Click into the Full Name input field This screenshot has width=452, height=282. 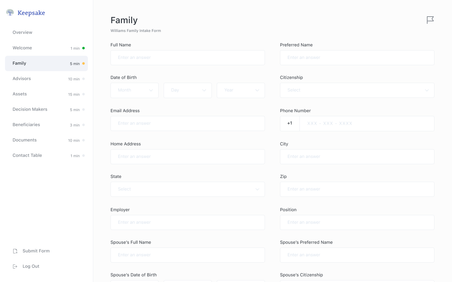187,58
